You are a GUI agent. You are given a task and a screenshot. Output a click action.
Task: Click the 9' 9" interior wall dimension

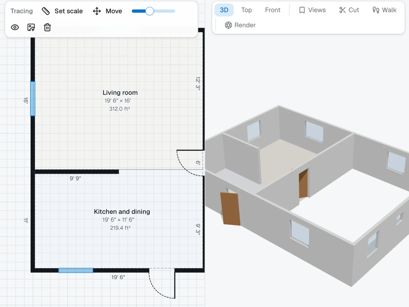pos(75,178)
